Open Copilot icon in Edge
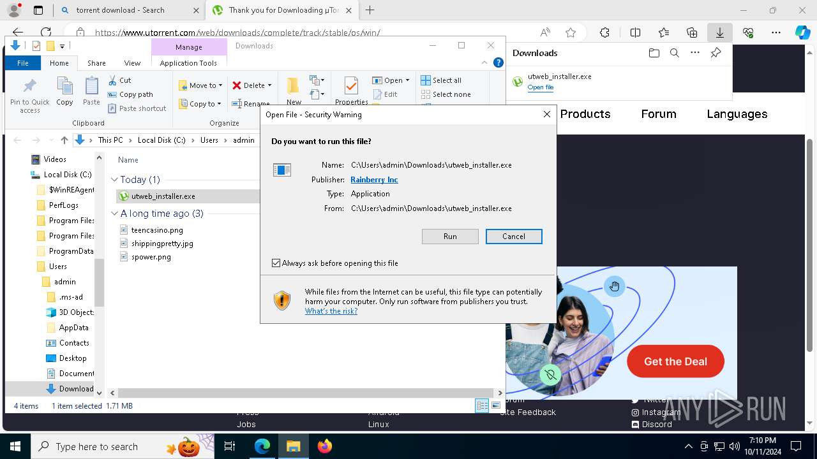 pyautogui.click(x=802, y=33)
